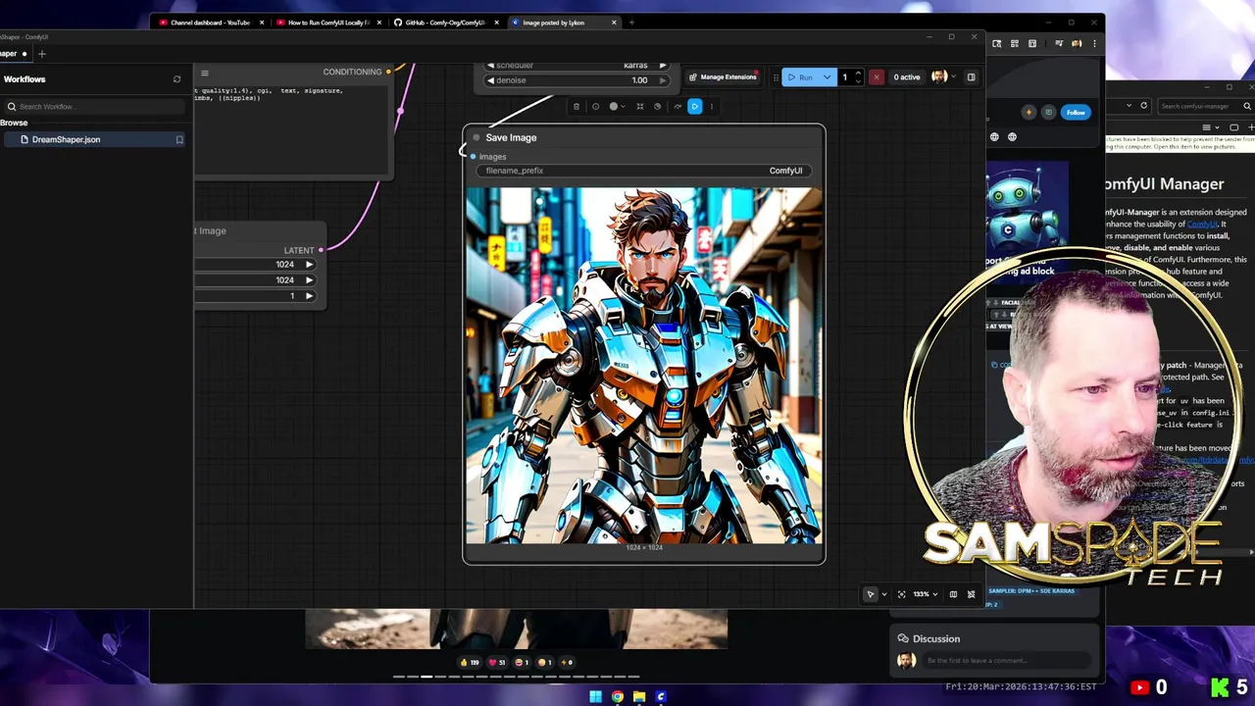Click the ComfyUI link in Manager description
The image size is (1255, 706).
pyautogui.click(x=1201, y=225)
